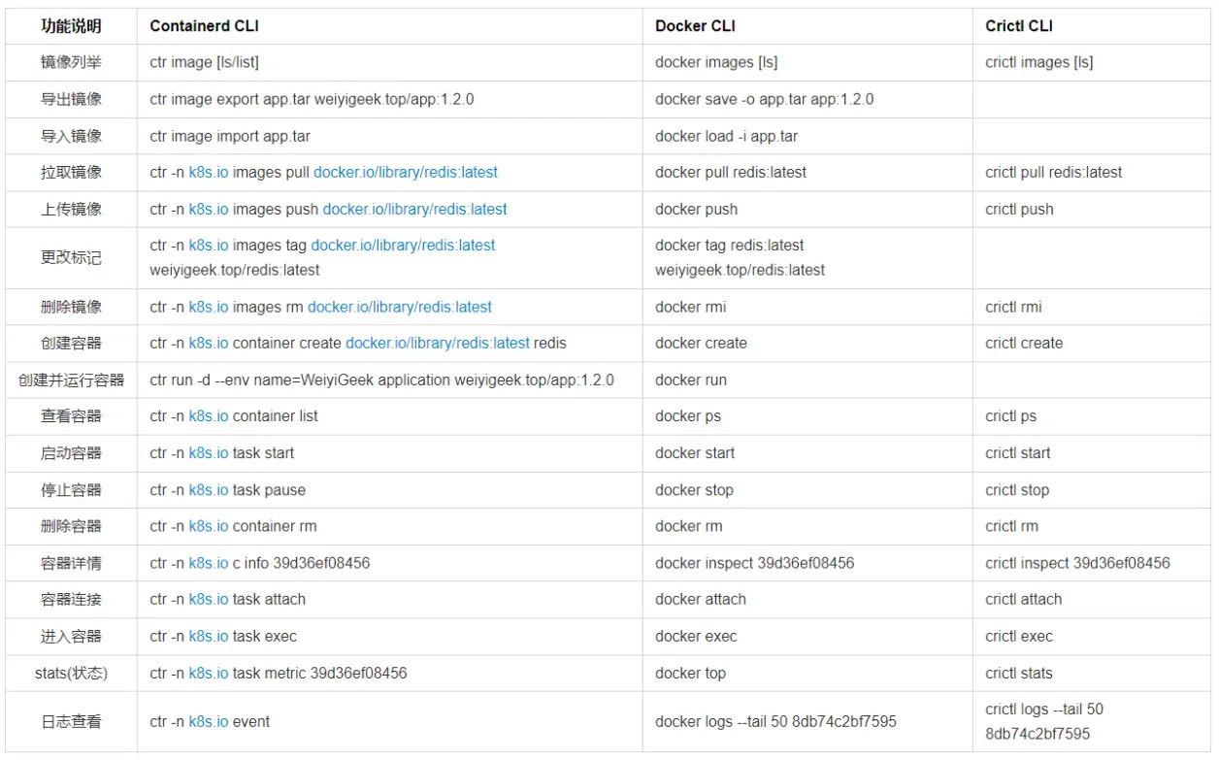Click k8s.io link in images tag row
Screen dimensions: 1219x760
(x=209, y=246)
